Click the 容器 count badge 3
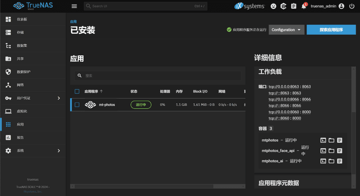The width and height of the screenshot is (360, 196). [x=271, y=128]
